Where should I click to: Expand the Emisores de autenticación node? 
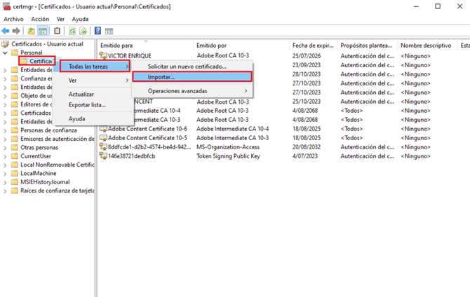click(5, 139)
